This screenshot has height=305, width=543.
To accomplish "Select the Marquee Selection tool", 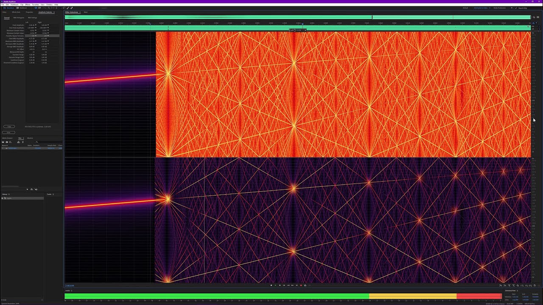I will [x=60, y=8].
